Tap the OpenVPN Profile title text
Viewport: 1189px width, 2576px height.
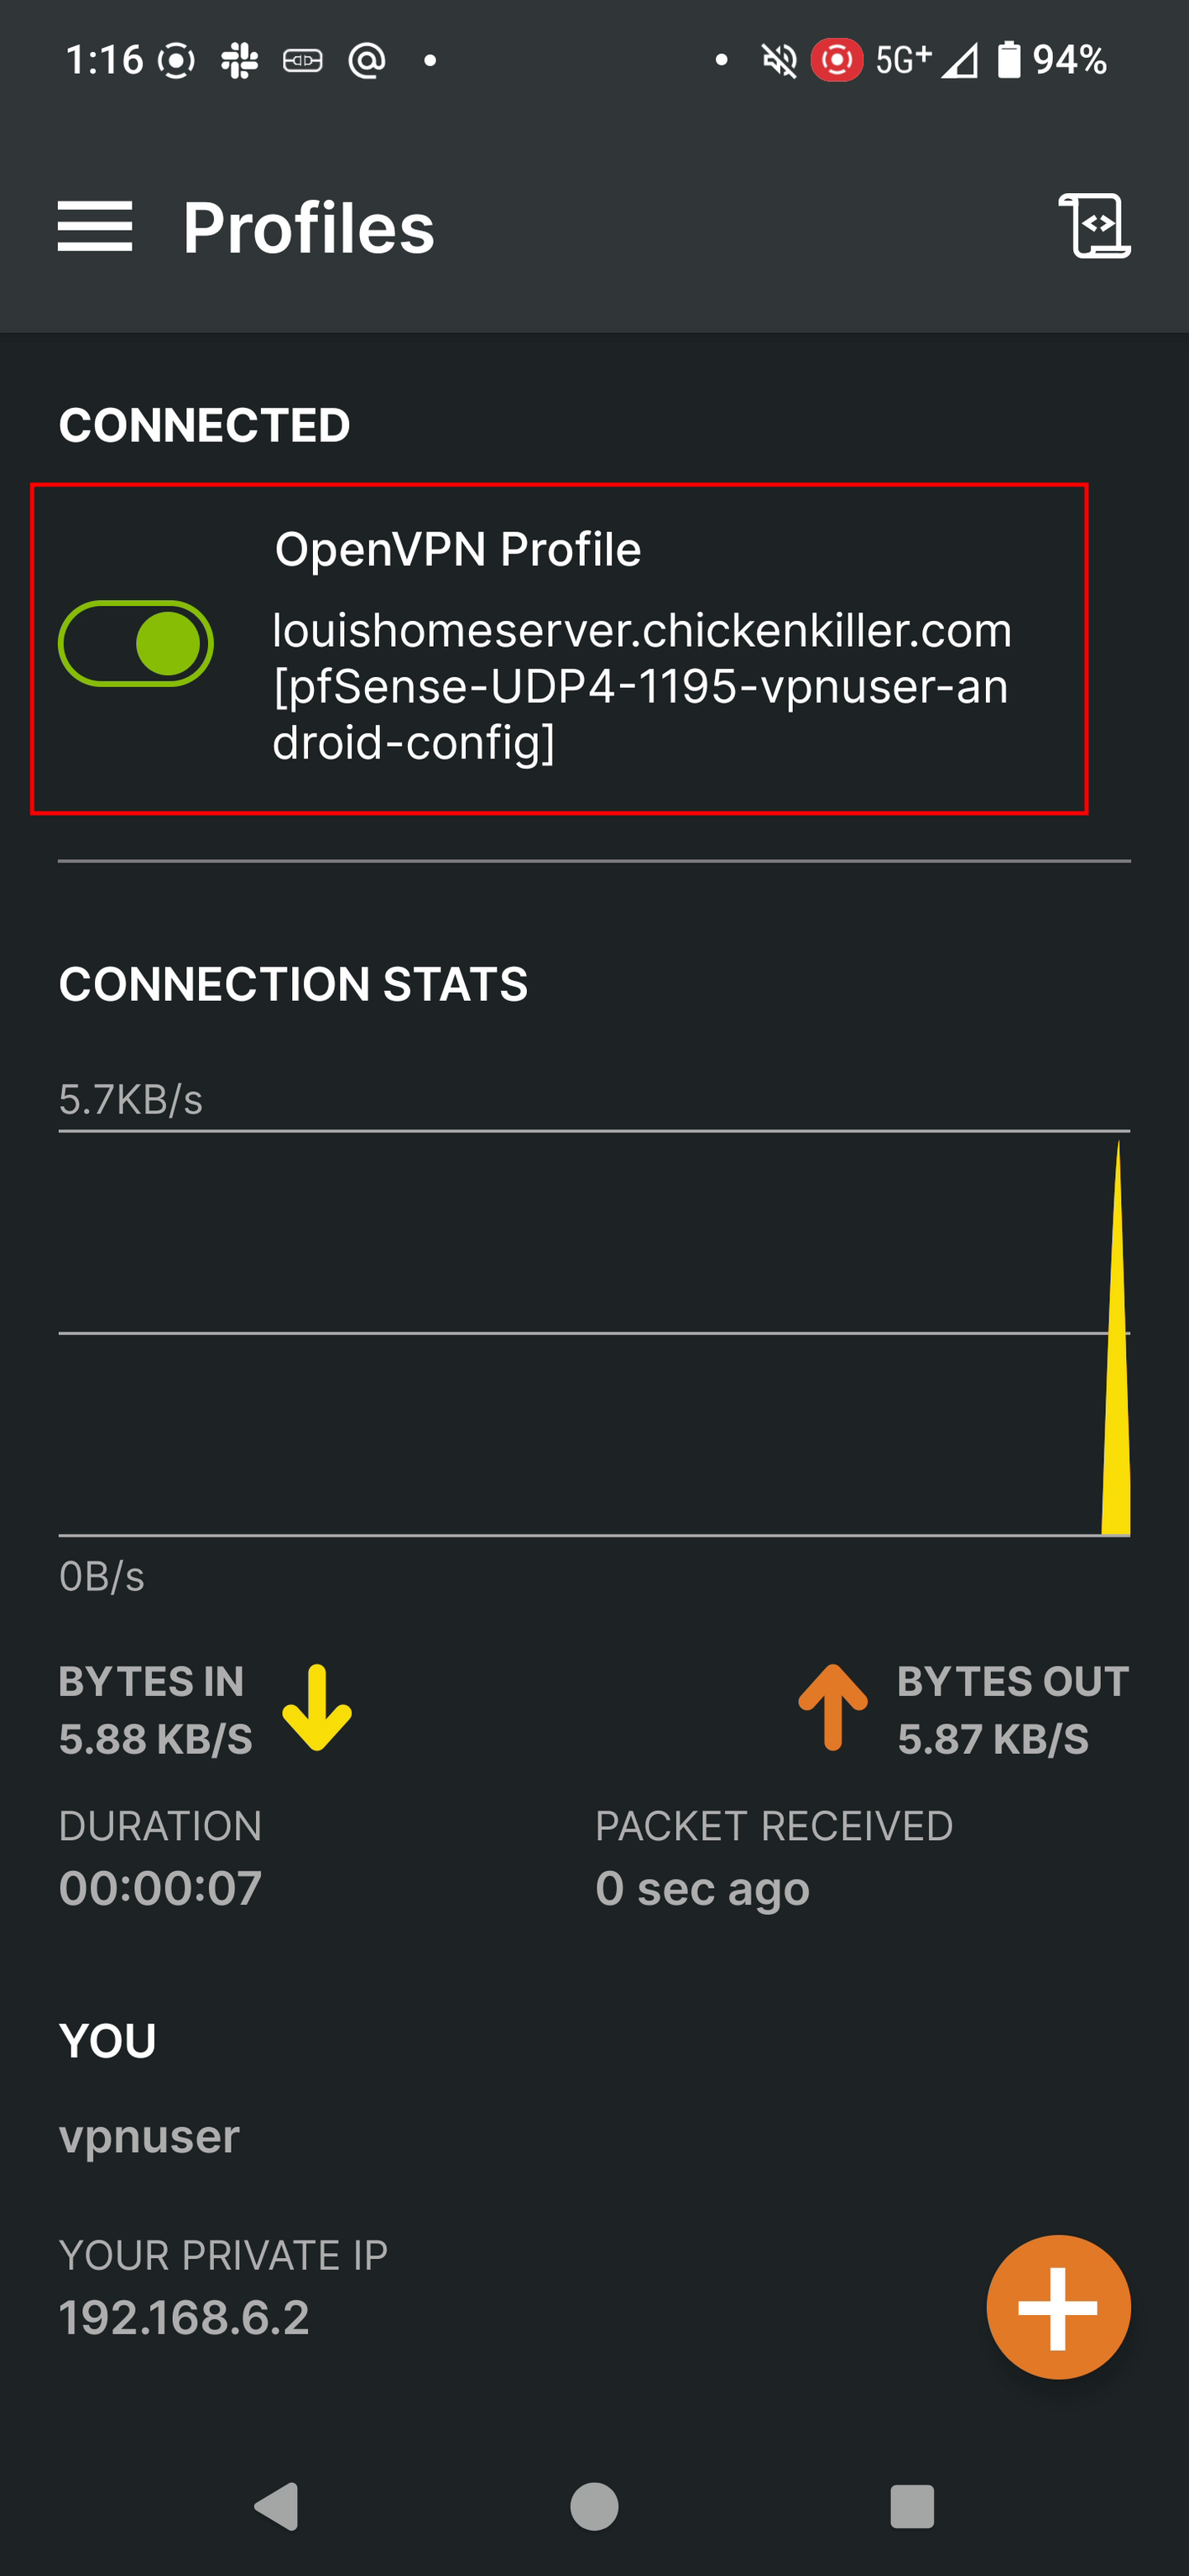(458, 549)
